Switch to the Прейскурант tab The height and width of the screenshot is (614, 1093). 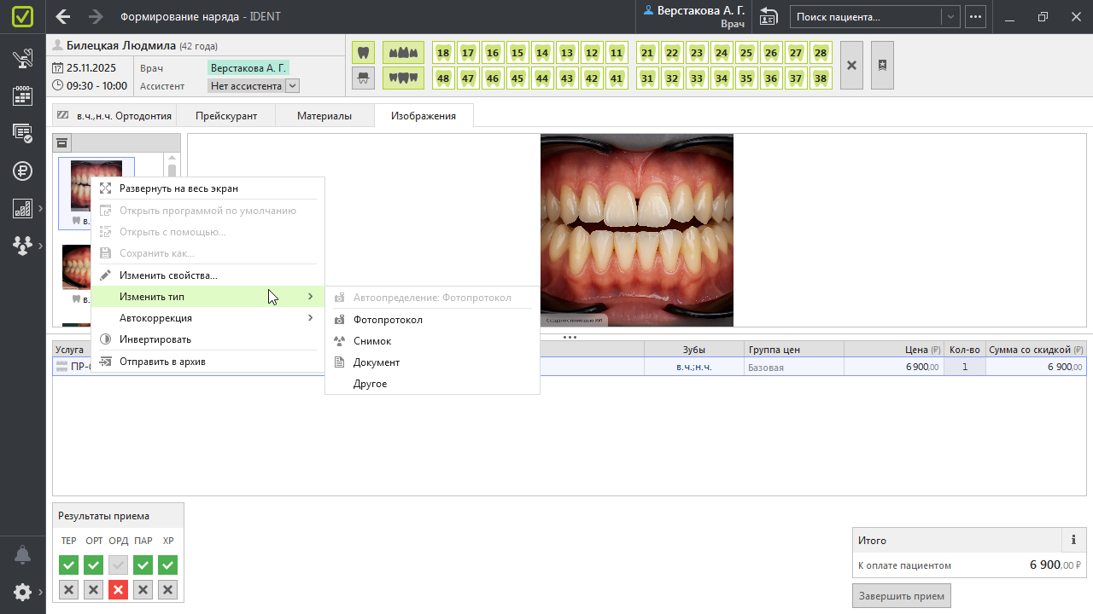[226, 116]
